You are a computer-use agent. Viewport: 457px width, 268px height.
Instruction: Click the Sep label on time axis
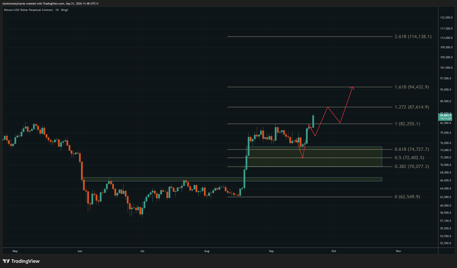pos(271,251)
